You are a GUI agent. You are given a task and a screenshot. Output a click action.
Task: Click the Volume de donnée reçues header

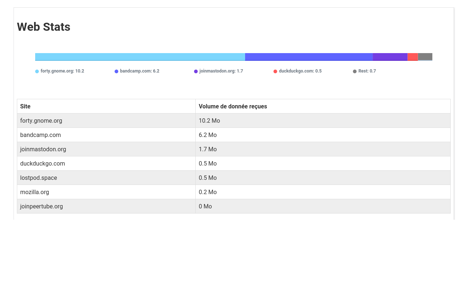click(233, 106)
